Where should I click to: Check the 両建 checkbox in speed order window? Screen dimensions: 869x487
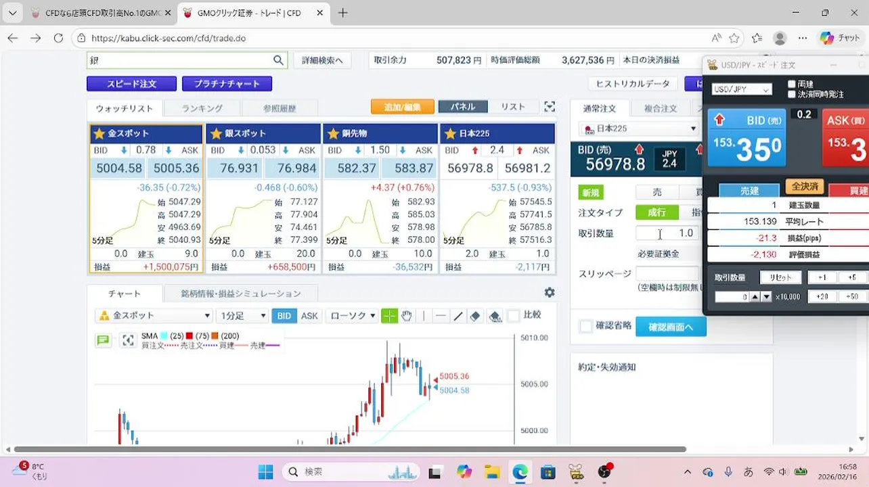pyautogui.click(x=792, y=84)
